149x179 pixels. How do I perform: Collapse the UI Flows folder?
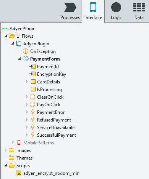[6, 36]
